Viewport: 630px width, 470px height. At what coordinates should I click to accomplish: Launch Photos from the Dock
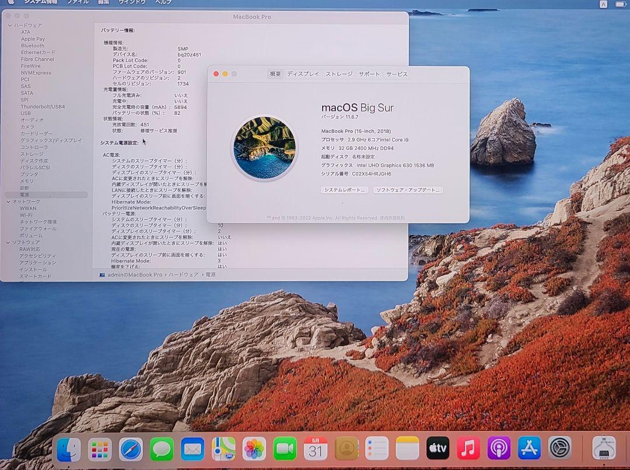point(254,448)
